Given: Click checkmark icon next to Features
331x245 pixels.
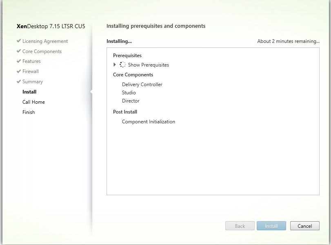Looking at the screenshot, I should [x=19, y=61].
